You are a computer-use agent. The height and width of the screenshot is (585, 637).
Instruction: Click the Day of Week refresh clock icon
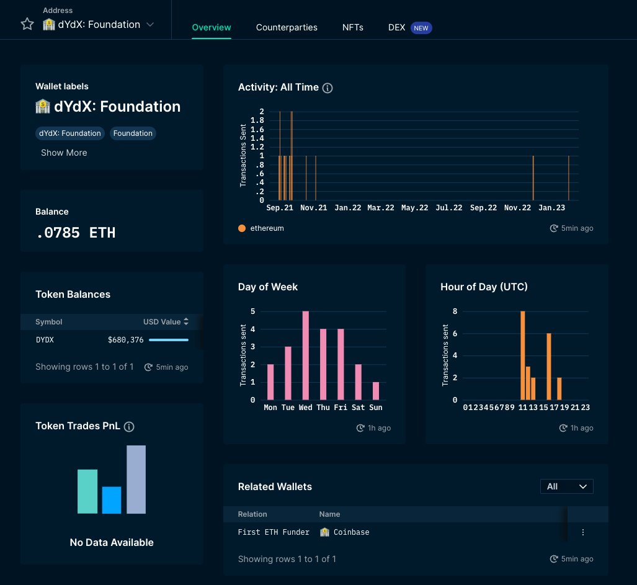pyautogui.click(x=360, y=428)
